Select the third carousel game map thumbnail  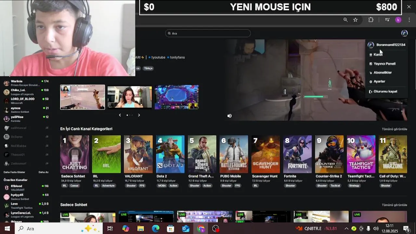(x=177, y=97)
